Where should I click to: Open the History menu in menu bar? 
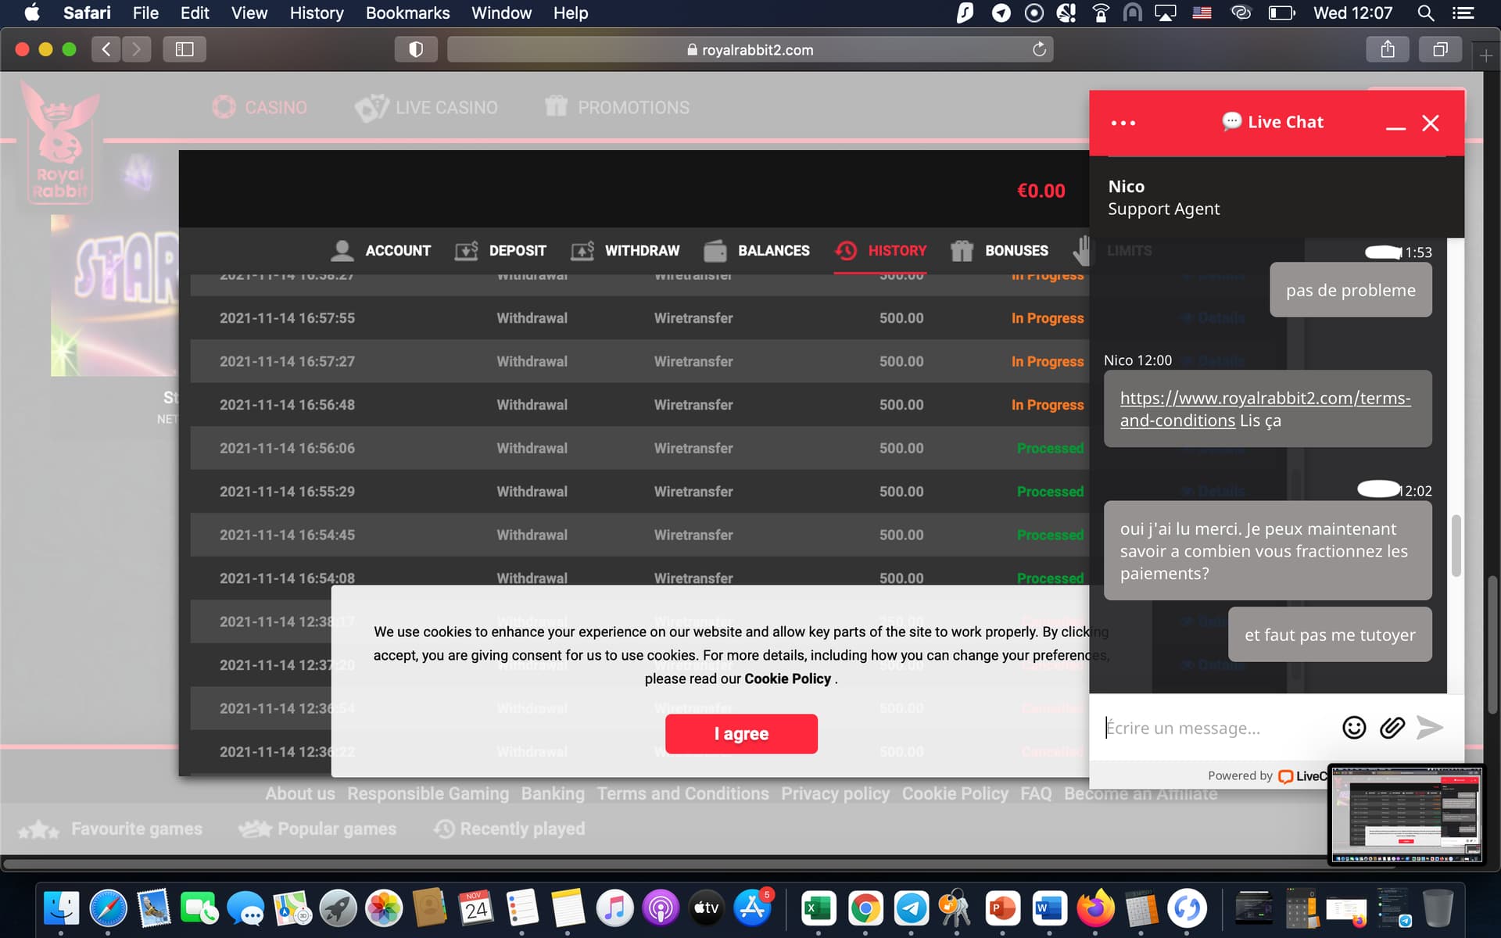(316, 13)
